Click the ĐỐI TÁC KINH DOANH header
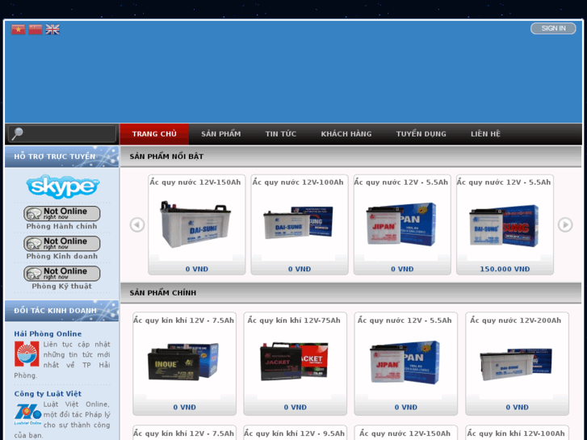587x440 pixels. [x=55, y=311]
